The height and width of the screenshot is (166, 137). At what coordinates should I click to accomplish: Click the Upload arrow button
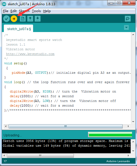(x=14, y=19)
